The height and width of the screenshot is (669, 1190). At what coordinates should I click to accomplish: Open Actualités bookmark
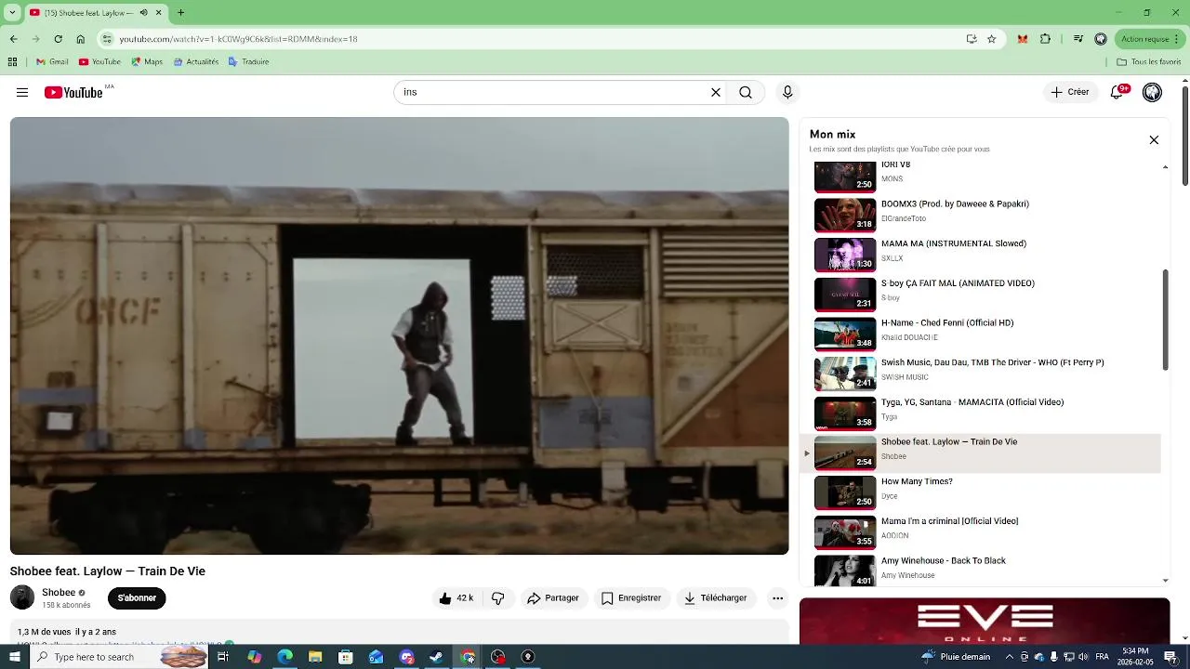pyautogui.click(x=195, y=62)
